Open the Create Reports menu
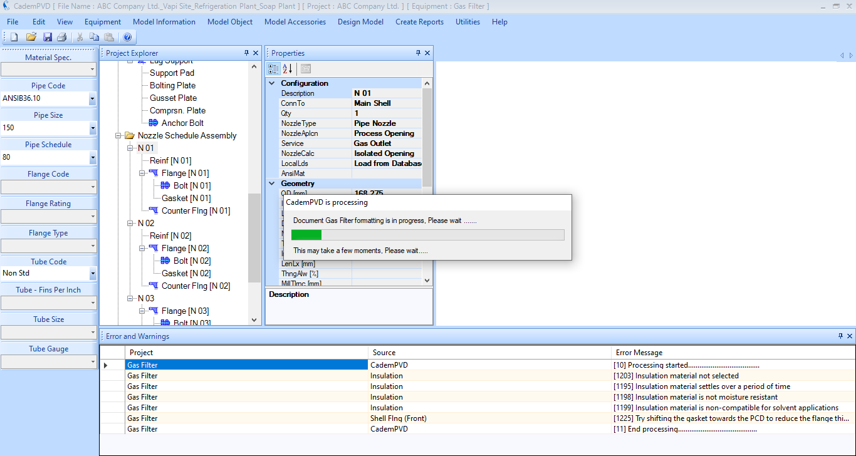The image size is (856, 456). 419,22
